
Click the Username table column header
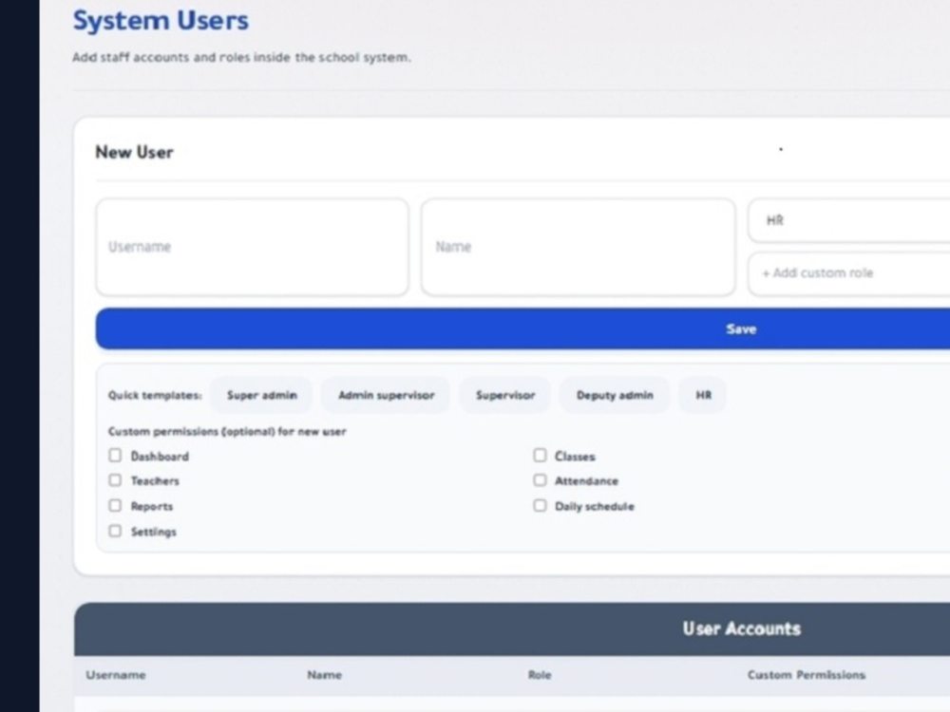click(x=116, y=675)
